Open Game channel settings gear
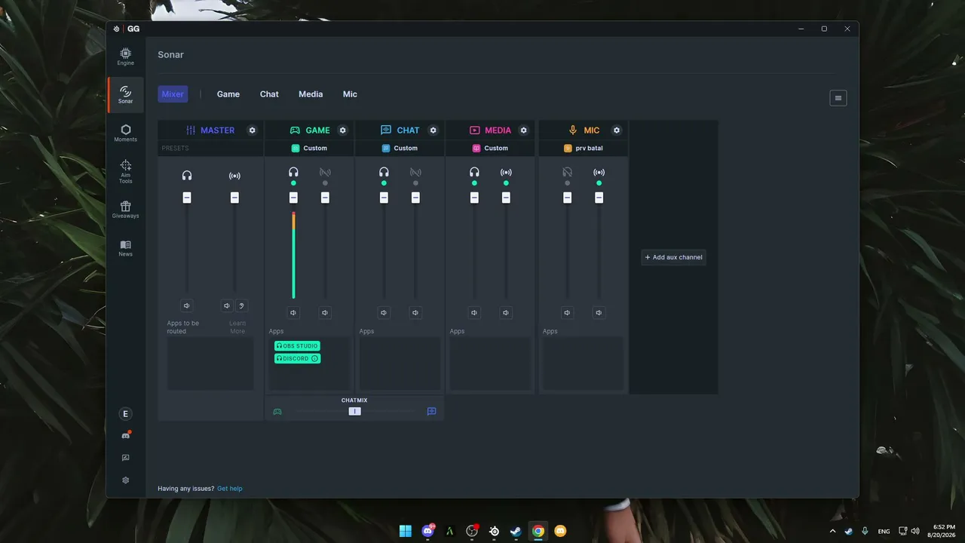The height and width of the screenshot is (543, 965). click(x=343, y=130)
